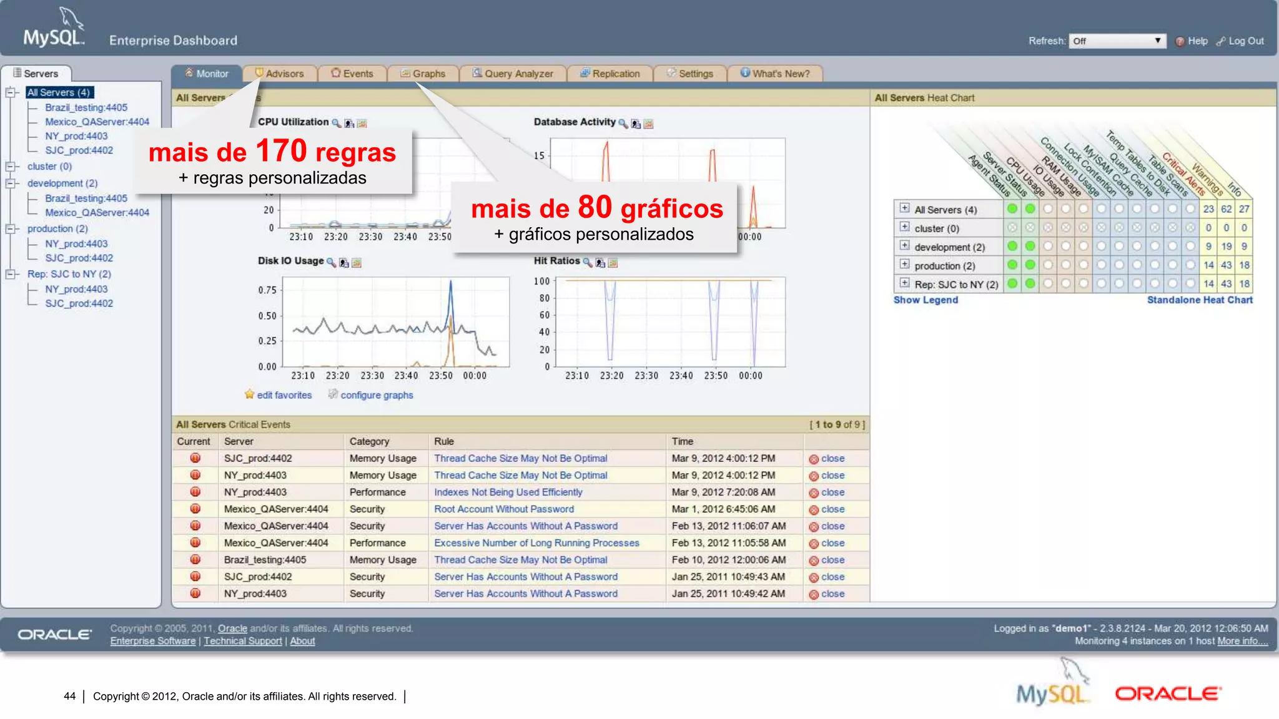Click the More info... link in footer
The width and height of the screenshot is (1279, 719).
(1242, 641)
